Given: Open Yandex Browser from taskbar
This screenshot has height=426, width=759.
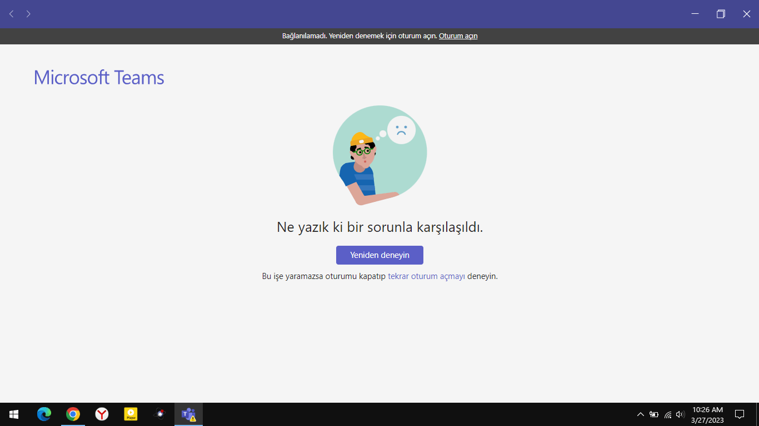Looking at the screenshot, I should [x=102, y=414].
